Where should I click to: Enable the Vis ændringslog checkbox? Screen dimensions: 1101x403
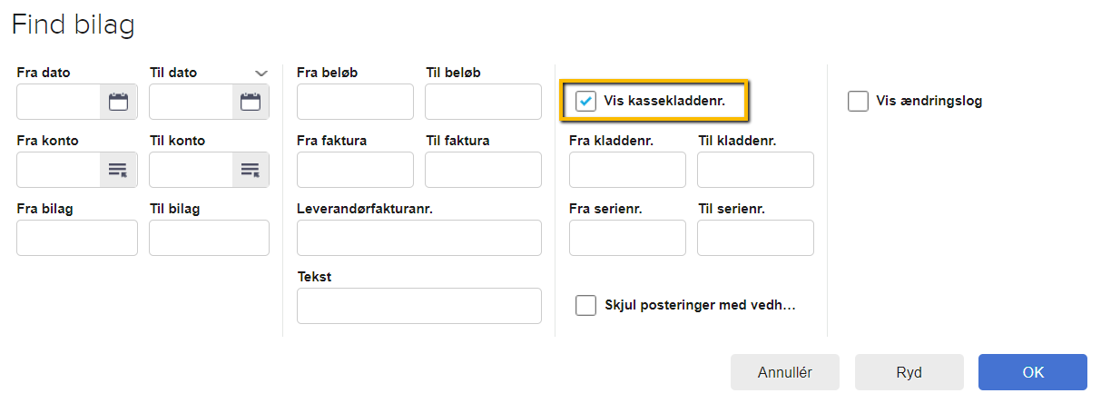(858, 101)
